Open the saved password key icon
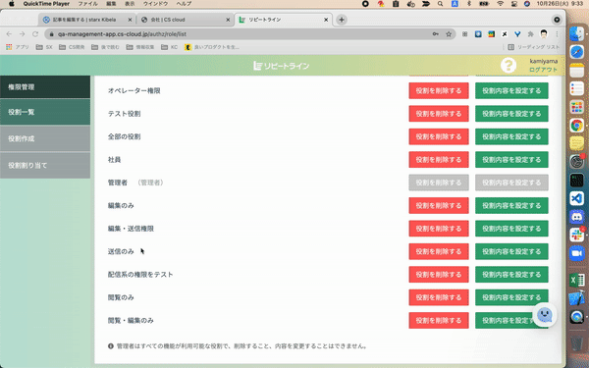This screenshot has width=589, height=368. point(435,34)
